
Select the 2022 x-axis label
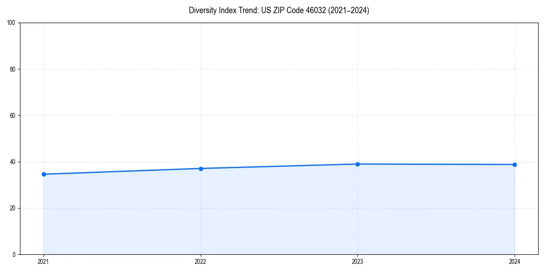click(x=200, y=261)
